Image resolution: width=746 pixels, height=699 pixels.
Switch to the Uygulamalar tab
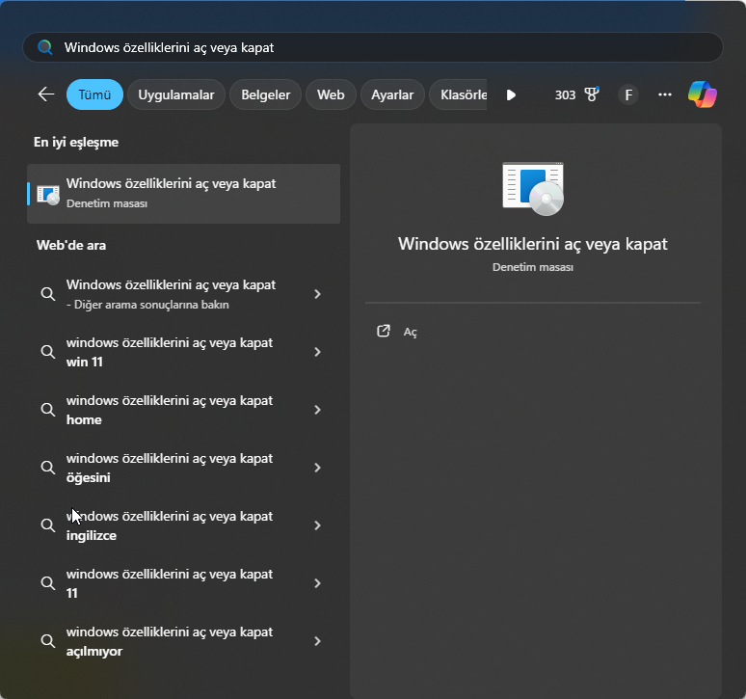[x=176, y=94]
